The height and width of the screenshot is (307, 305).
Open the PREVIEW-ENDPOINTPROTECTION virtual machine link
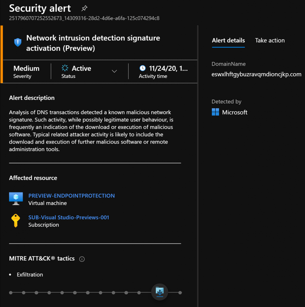click(72, 195)
